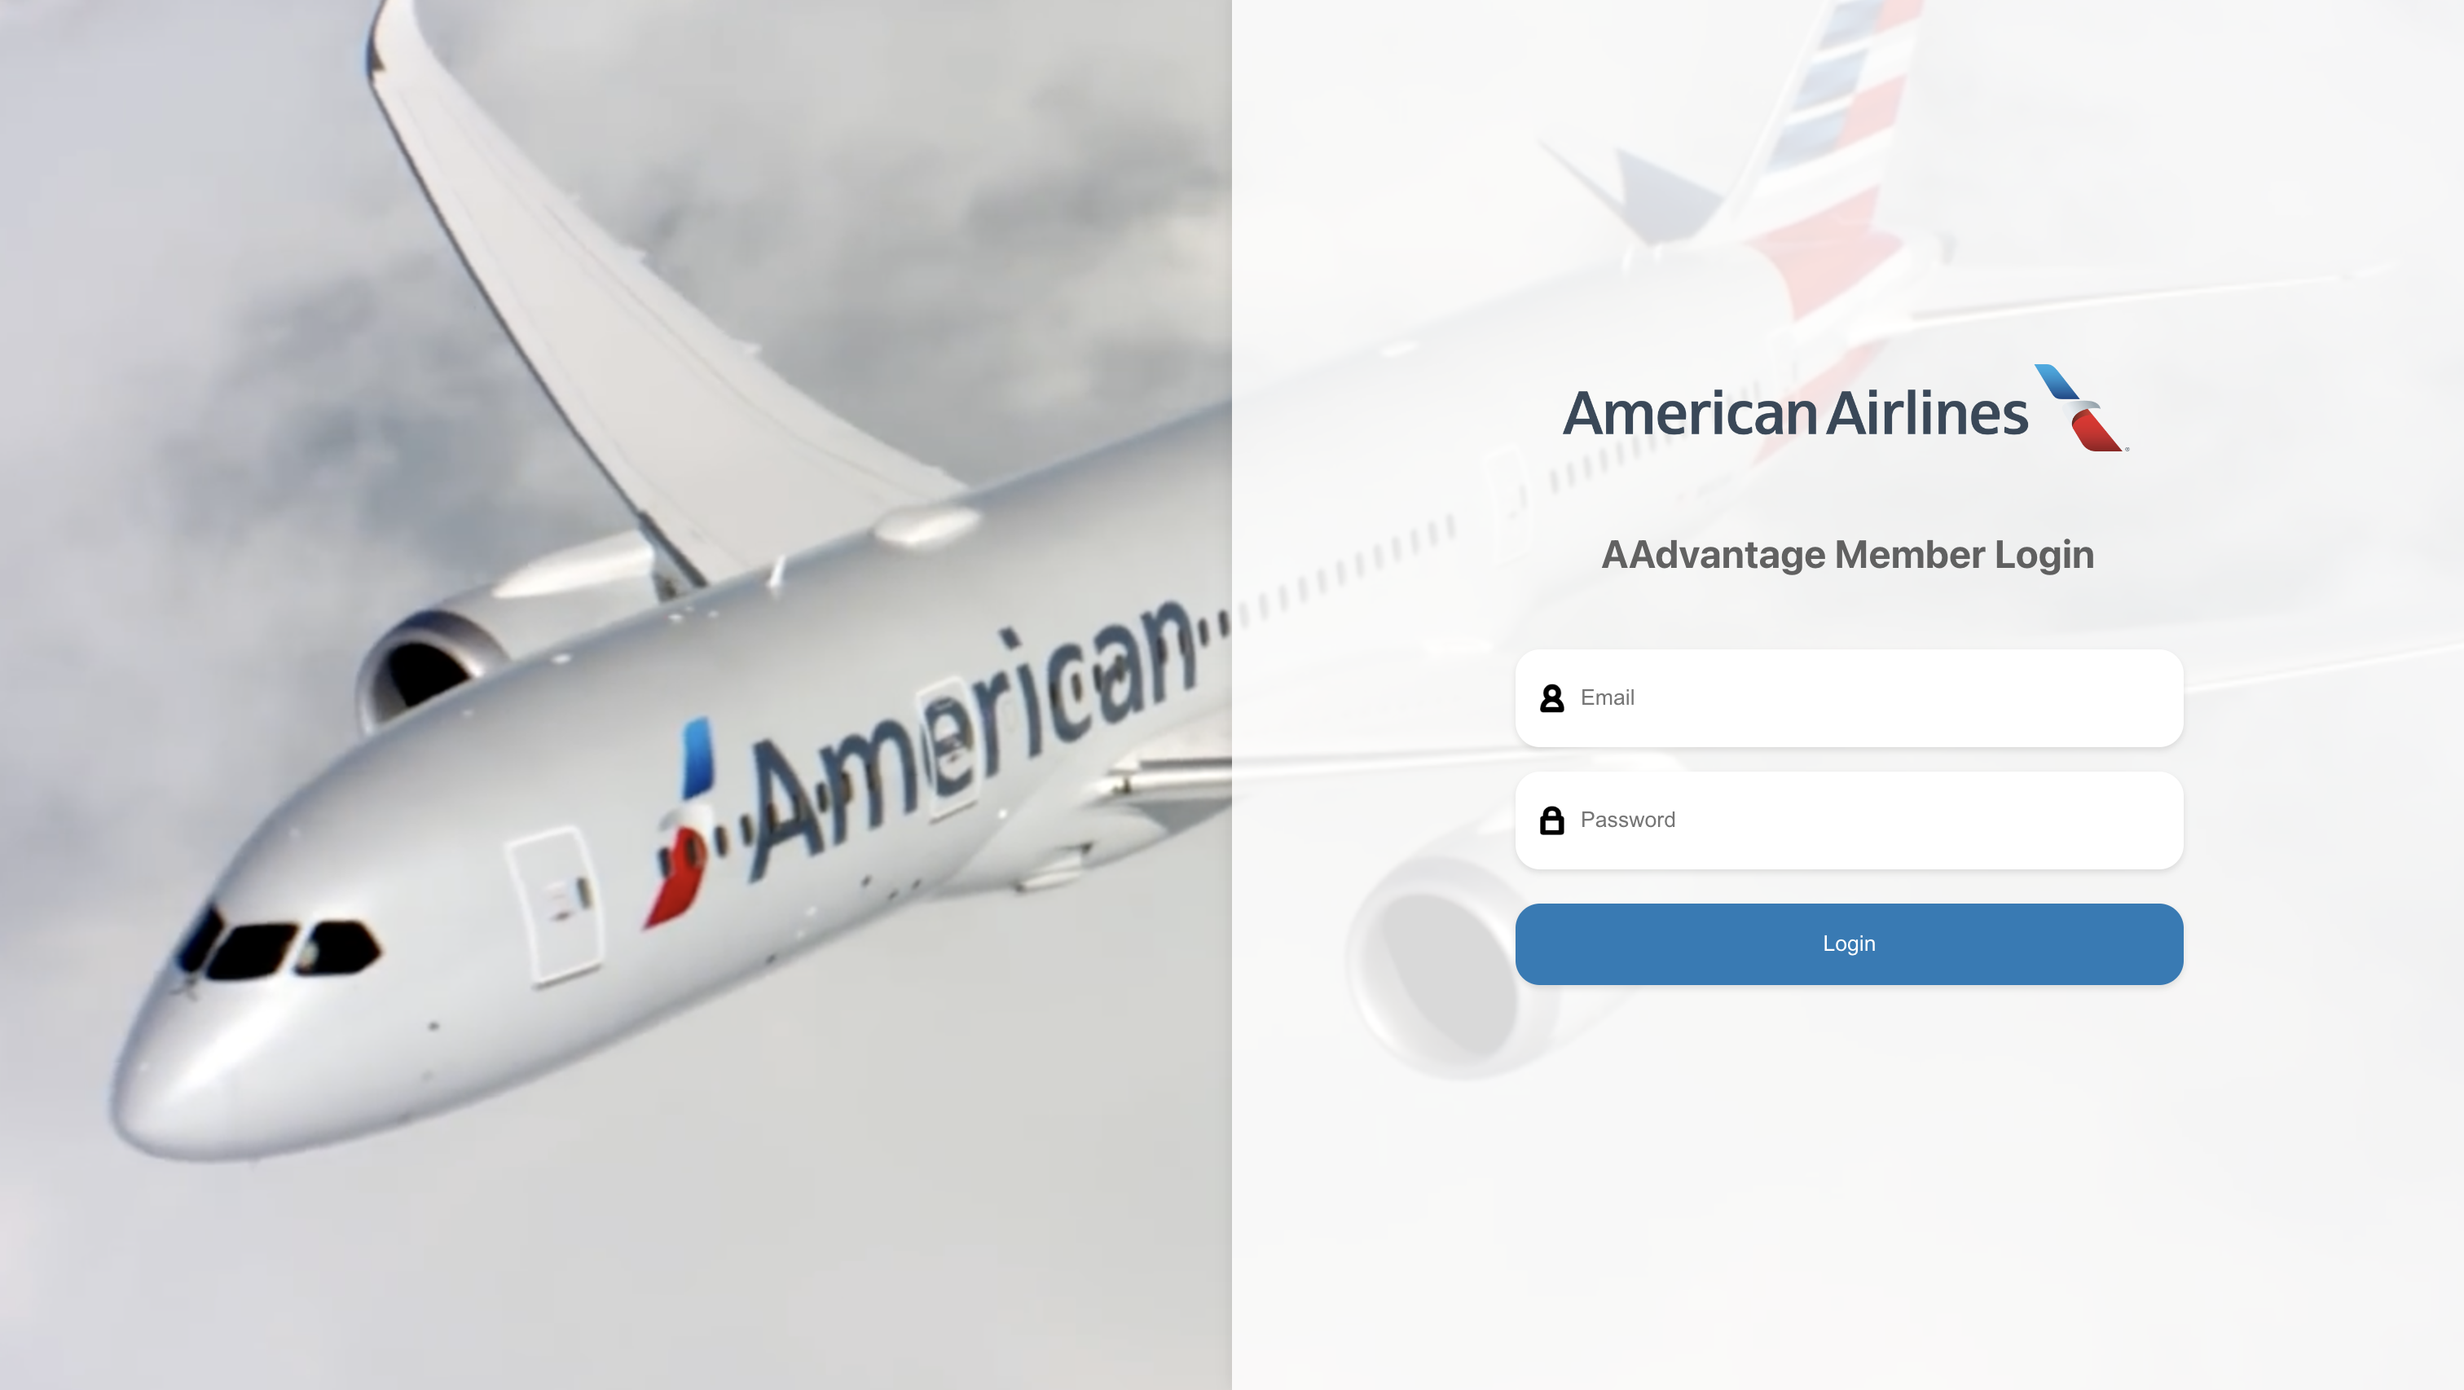Click the user silhouette icon beside Email
2464x1390 pixels.
(x=1551, y=698)
